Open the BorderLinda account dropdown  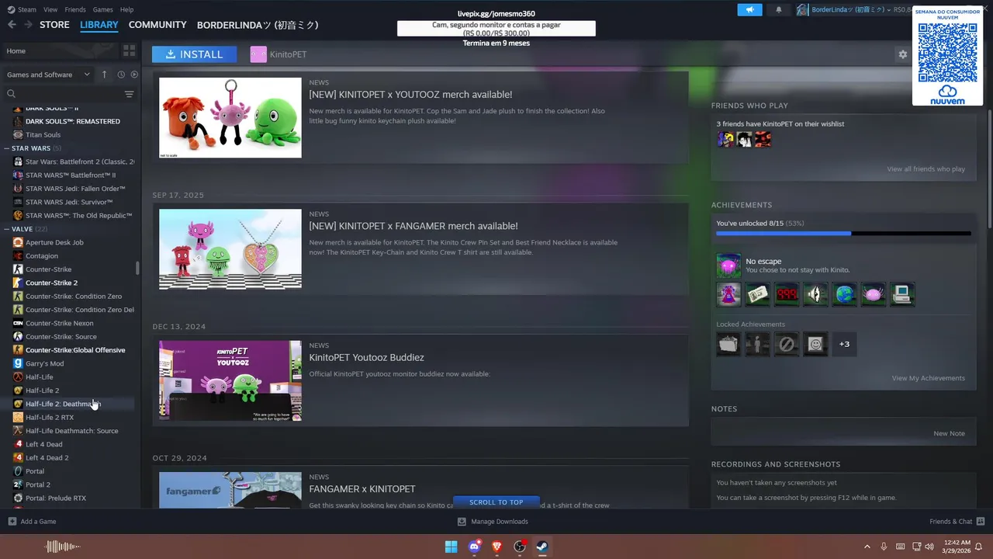point(853,9)
